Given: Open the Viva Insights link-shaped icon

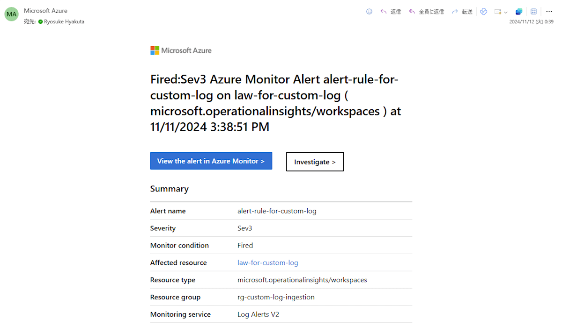Looking at the screenshot, I should coord(484,12).
